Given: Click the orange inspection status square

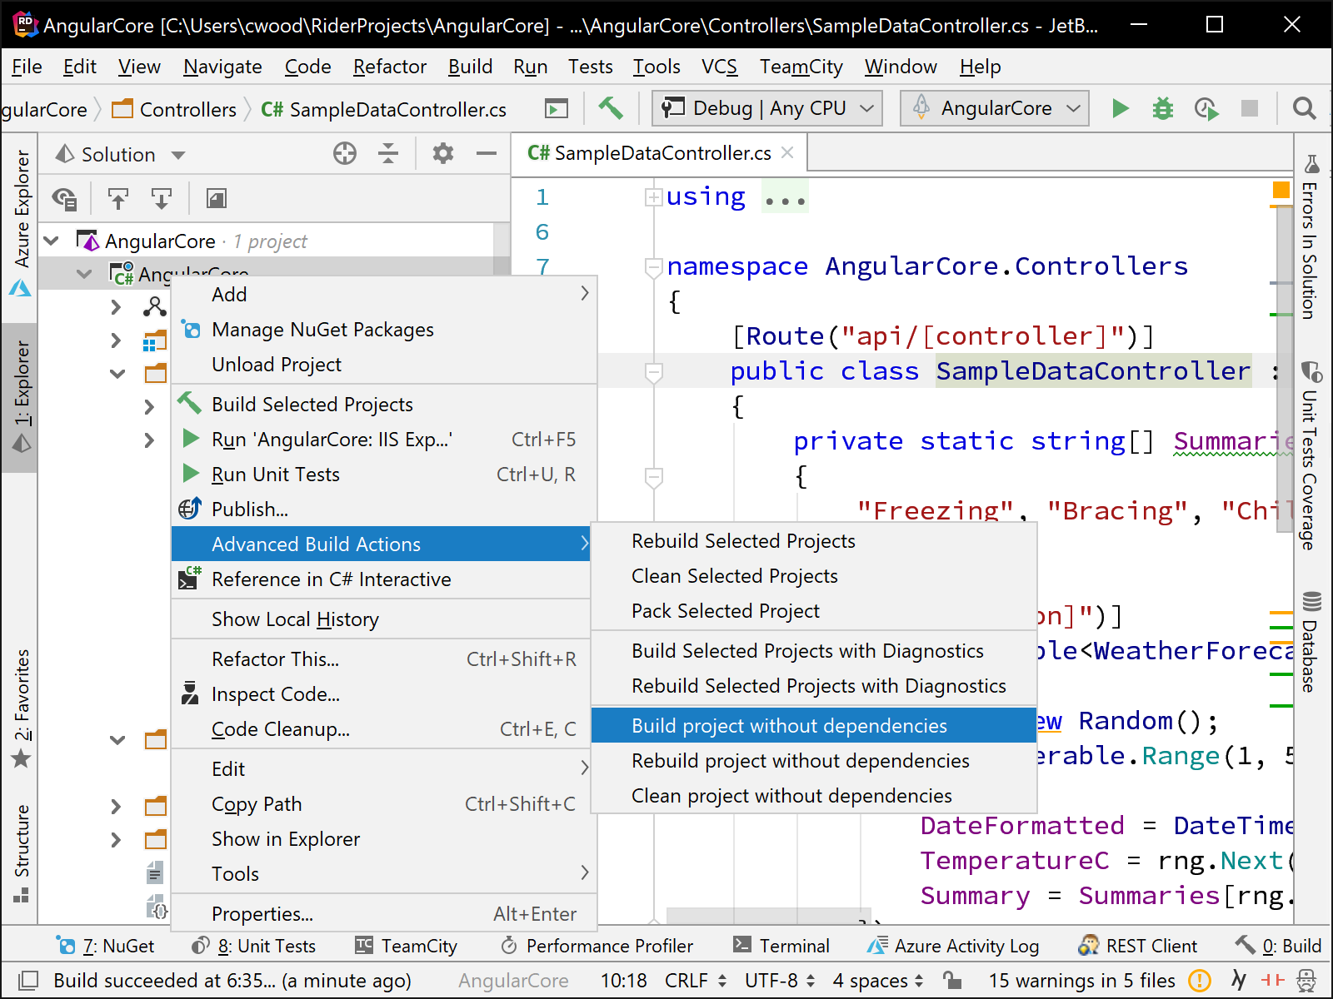Looking at the screenshot, I should tap(1281, 191).
